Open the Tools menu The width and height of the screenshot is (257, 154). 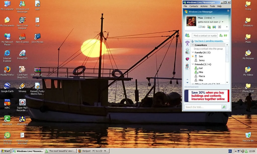pos(212,6)
